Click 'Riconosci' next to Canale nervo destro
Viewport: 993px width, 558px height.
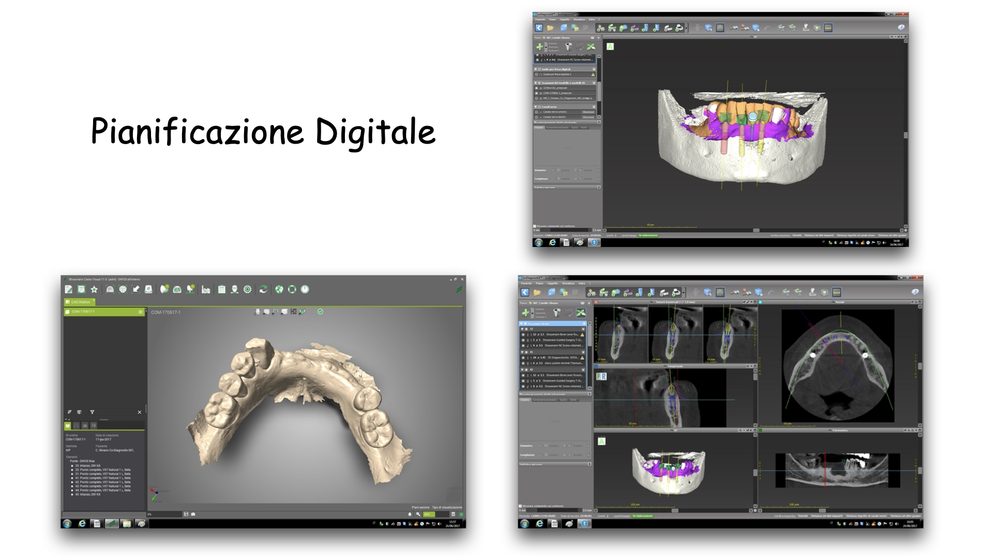589,117
